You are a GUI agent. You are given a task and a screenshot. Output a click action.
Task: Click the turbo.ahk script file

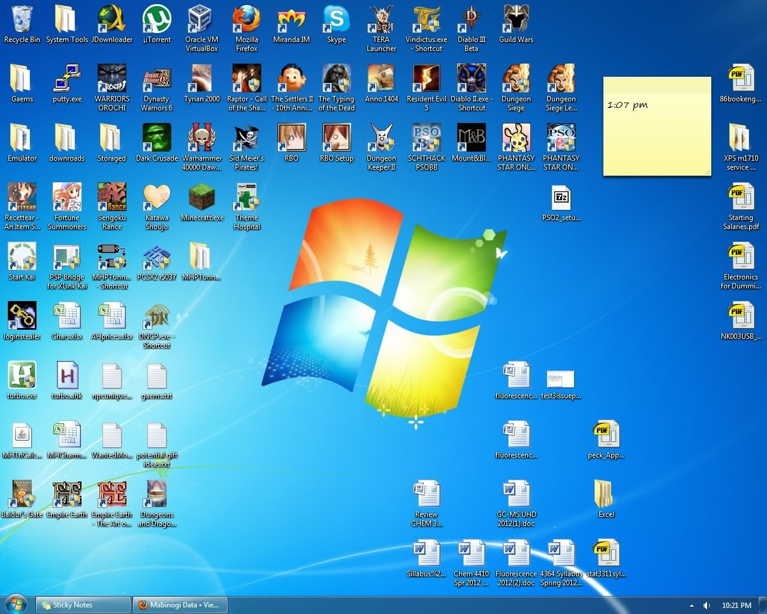67,375
